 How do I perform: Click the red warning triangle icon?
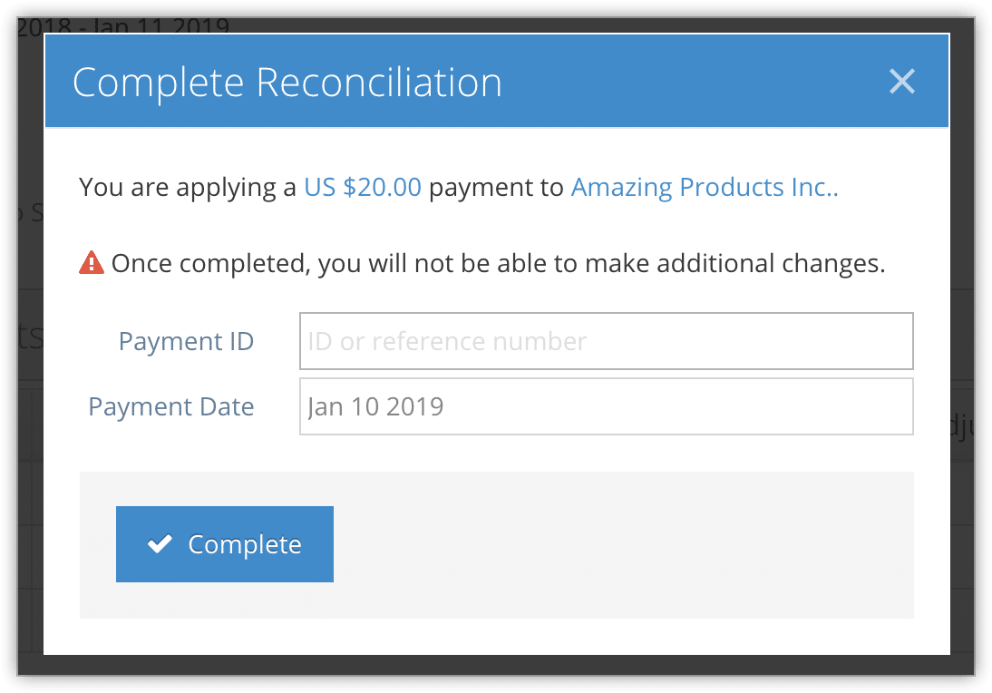click(x=92, y=263)
